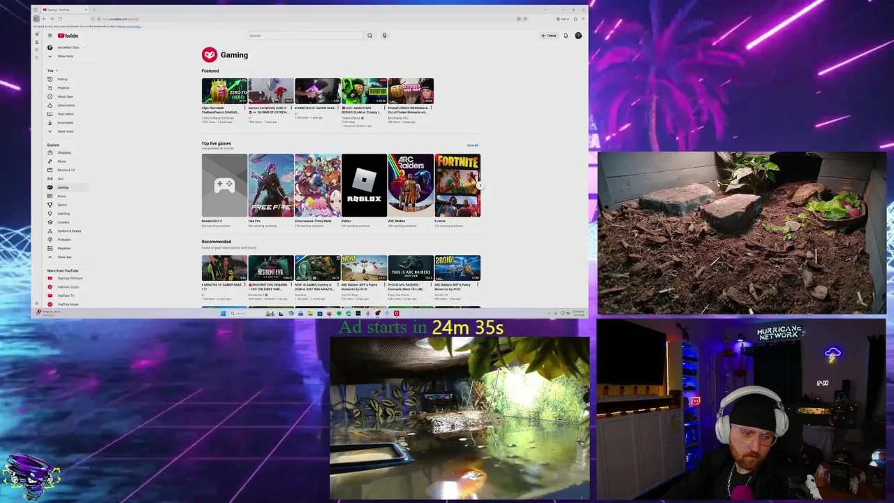Click View all for Top live games
Screen dimensions: 894x503
[472, 145]
